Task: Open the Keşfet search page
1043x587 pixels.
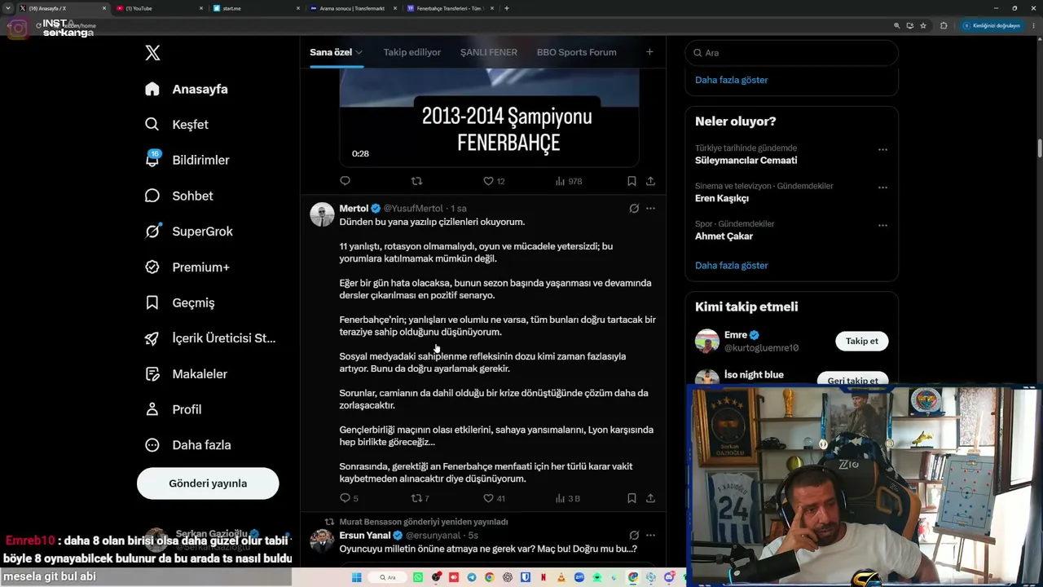Action: [177, 125]
